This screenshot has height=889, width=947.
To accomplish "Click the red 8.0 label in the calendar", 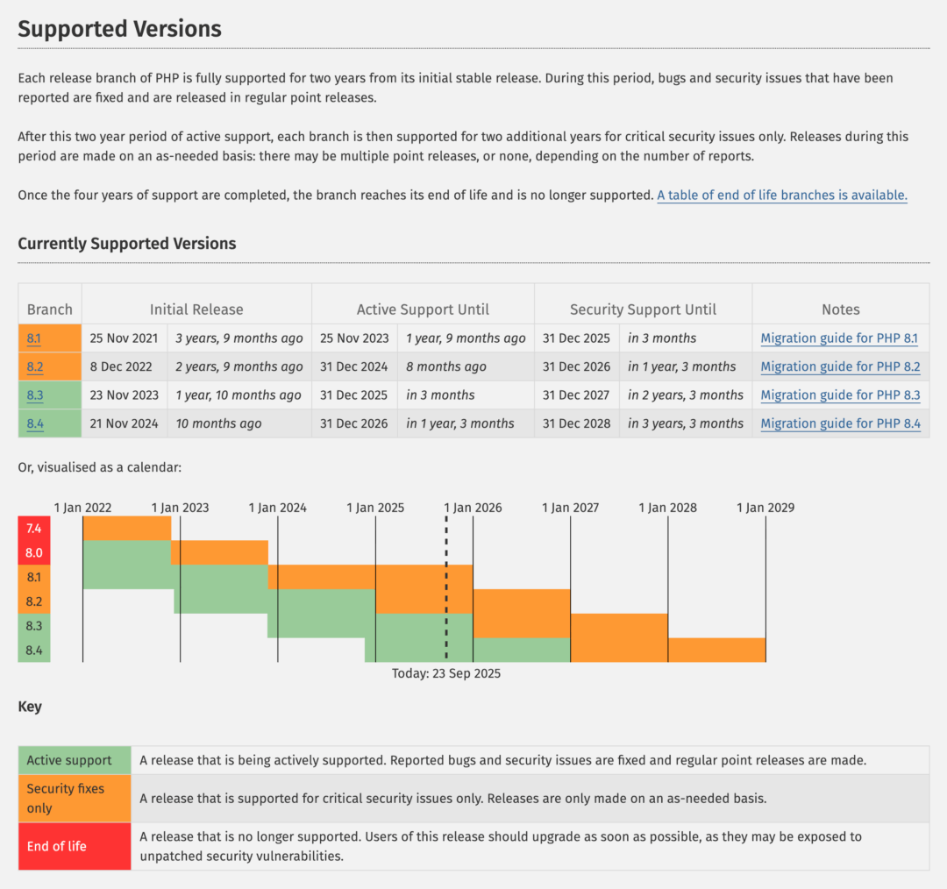I will click(34, 553).
